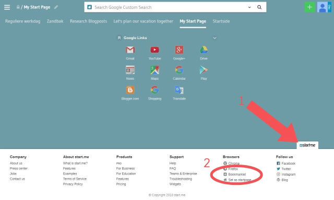Open the Press center link
Viewport: 334px width, 200px height.
(19, 169)
